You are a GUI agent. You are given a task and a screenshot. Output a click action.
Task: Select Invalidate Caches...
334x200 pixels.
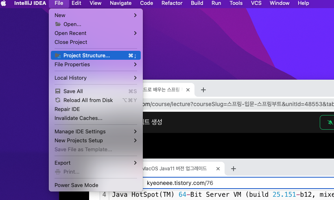point(96,118)
